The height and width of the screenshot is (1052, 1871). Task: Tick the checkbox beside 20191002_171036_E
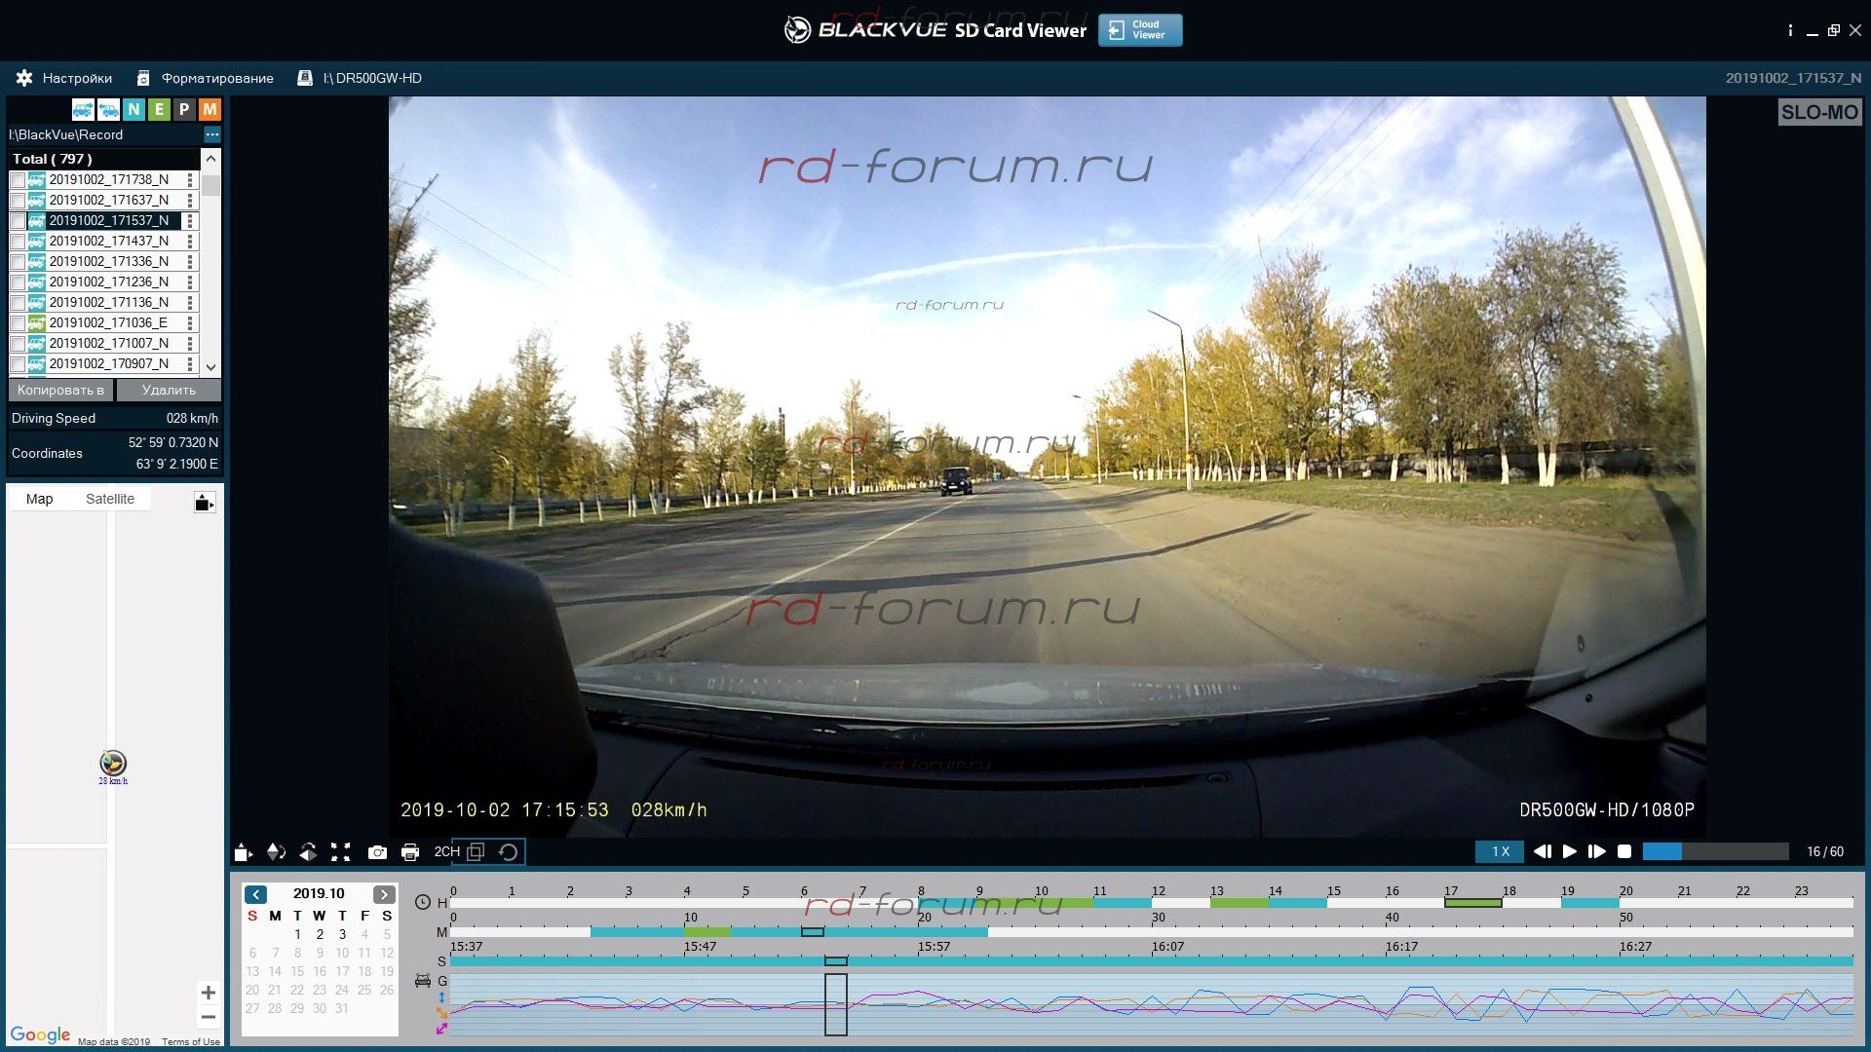[x=18, y=323]
